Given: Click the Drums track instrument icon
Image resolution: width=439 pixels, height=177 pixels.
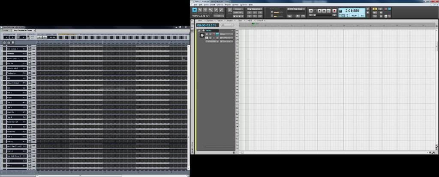Looking at the screenshot, I should (202, 36).
